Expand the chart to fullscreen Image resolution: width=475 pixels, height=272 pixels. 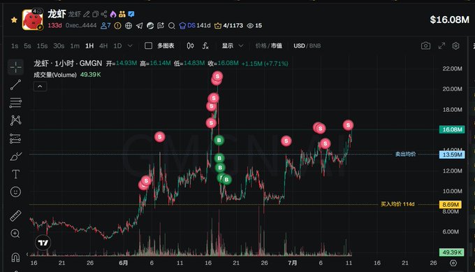[x=441, y=45]
